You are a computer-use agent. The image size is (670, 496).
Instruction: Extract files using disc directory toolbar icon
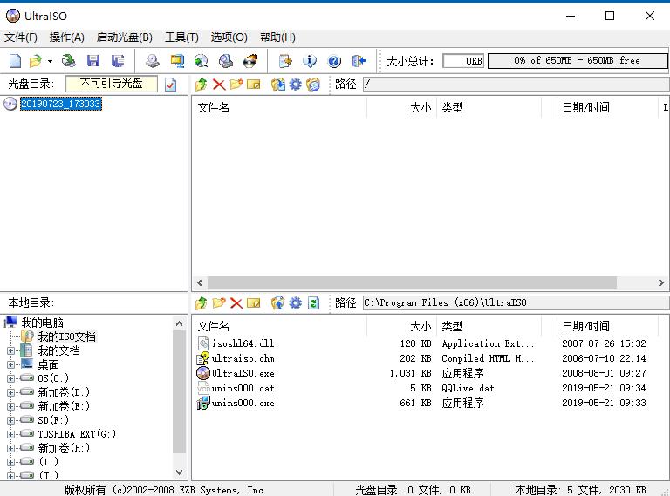(278, 84)
